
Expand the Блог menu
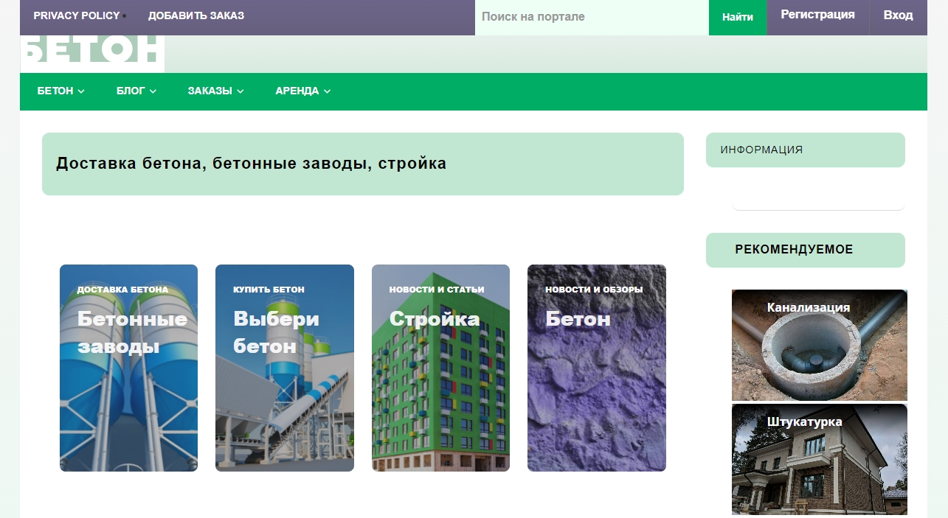(x=136, y=91)
